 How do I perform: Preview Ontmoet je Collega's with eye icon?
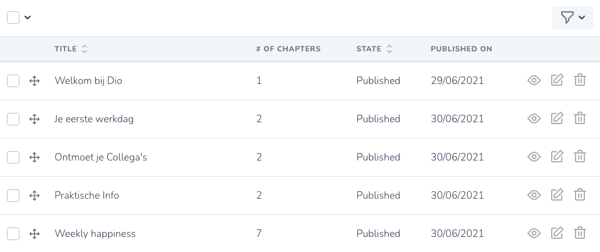(534, 157)
